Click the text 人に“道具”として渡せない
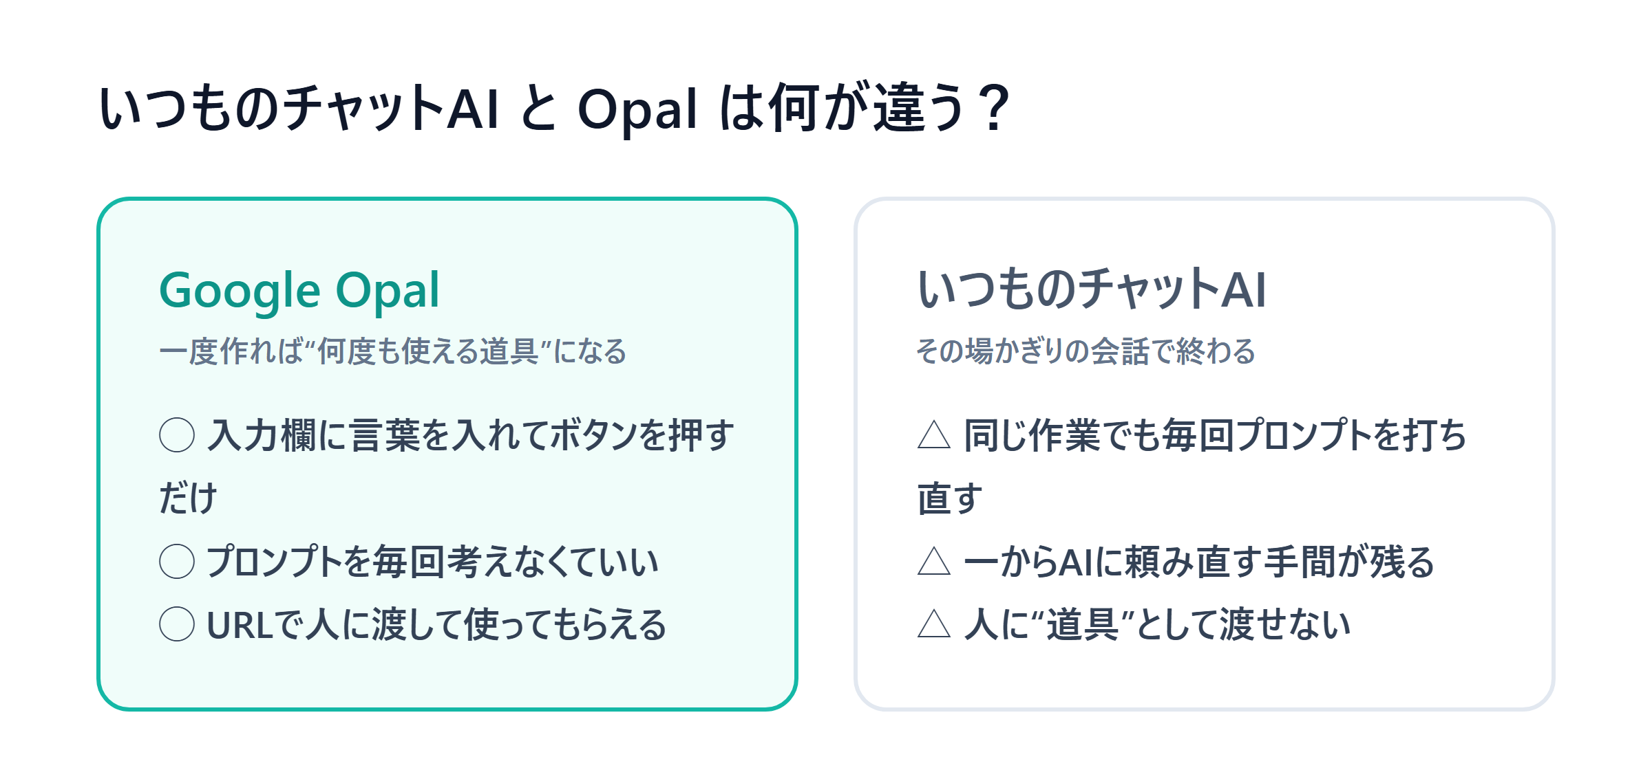The image size is (1652, 770). [x=1157, y=625]
